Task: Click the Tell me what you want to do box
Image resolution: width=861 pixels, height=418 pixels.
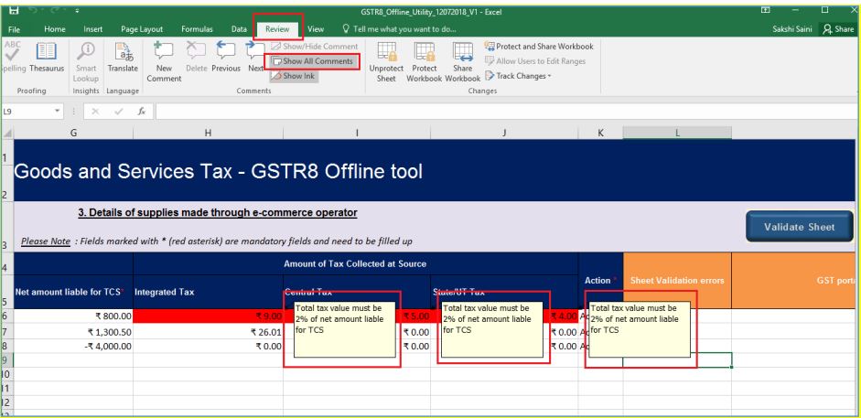Action: [x=399, y=29]
